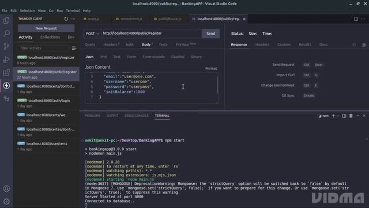Open the Source Control view
Viewport: 369px width, 208px height.
click(6, 46)
